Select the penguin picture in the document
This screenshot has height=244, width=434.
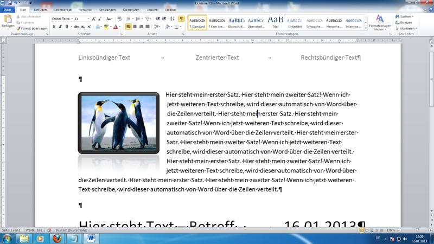(x=118, y=123)
